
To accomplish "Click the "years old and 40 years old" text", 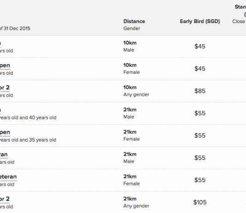I will pos(28,118).
